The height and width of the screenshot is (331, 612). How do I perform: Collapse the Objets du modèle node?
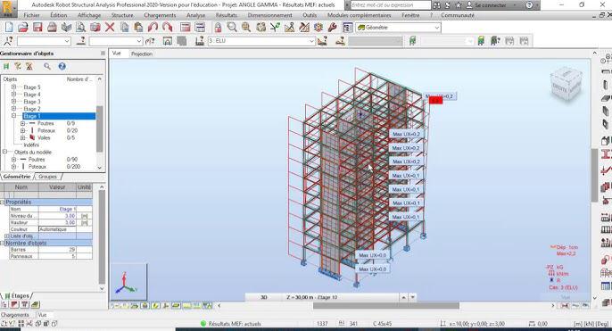(4, 152)
